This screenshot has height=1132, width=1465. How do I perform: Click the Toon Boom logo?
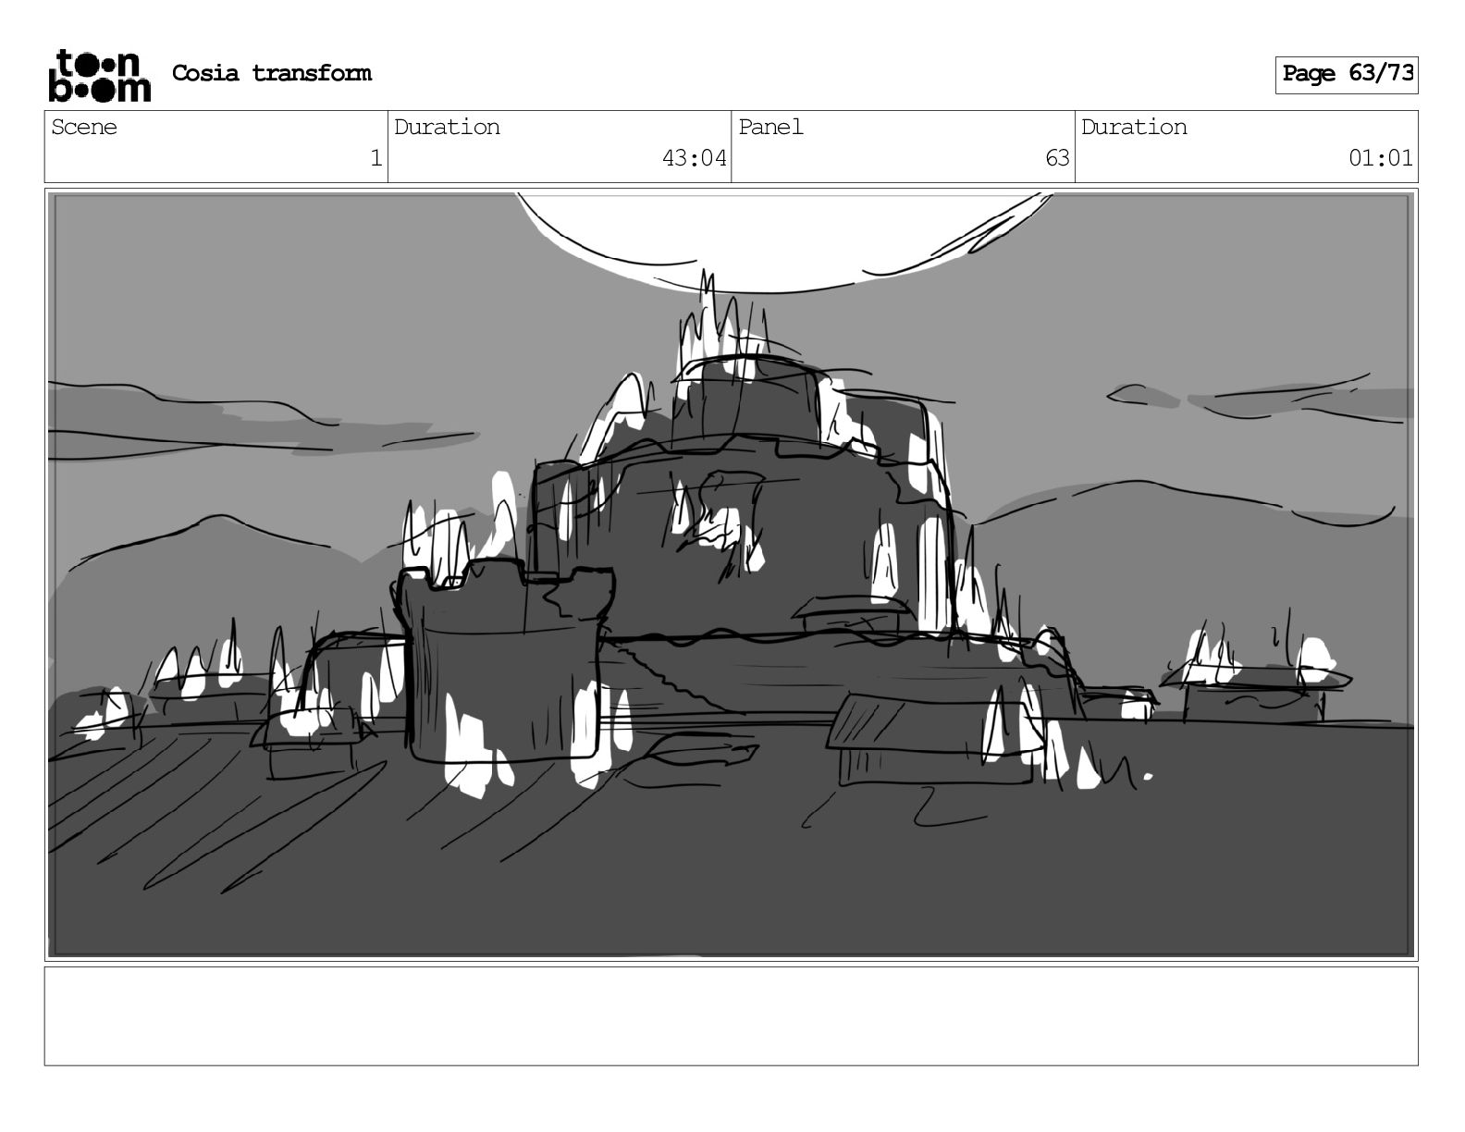coord(99,75)
